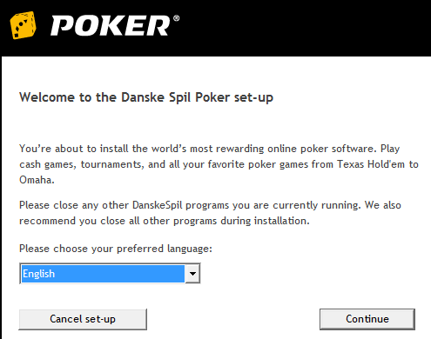Click 'set-up' word in the welcome heading

point(253,97)
